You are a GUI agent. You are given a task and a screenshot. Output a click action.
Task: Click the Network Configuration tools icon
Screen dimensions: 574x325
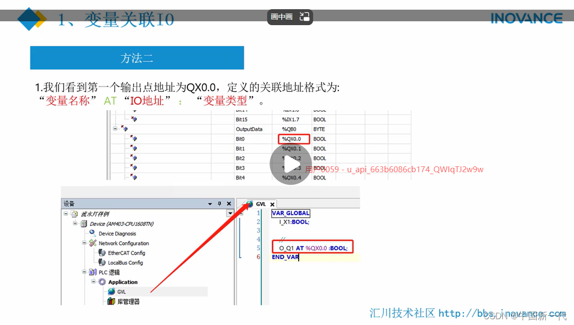(x=92, y=243)
